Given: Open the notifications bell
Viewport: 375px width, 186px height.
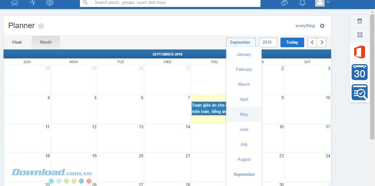Looking at the screenshot, I should coord(302,3).
